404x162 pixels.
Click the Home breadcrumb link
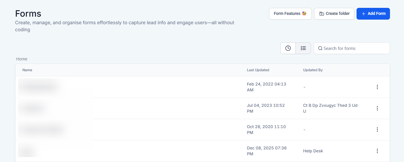pyautogui.click(x=22, y=59)
